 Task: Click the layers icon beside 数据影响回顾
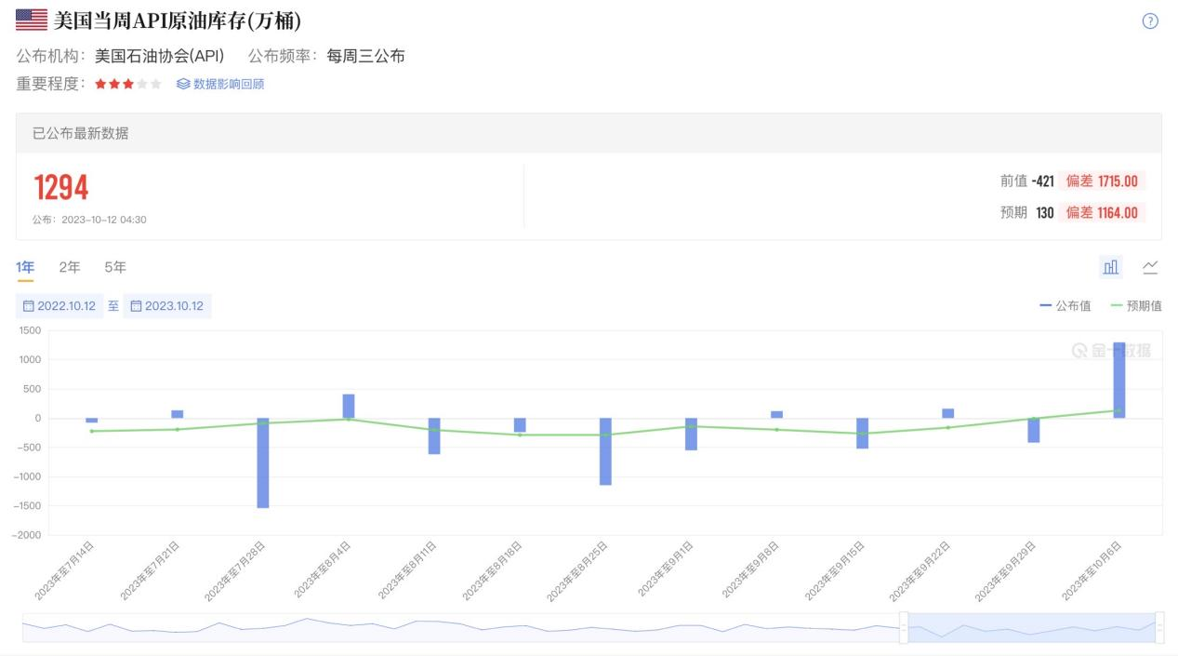tap(183, 84)
